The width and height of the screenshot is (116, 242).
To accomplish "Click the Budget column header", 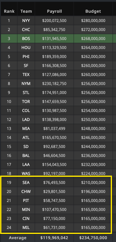I will (93, 11).
